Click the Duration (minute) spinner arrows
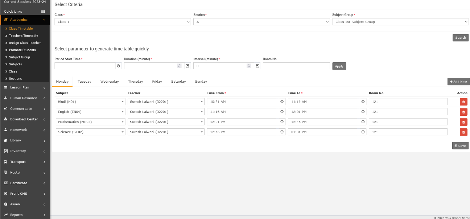The width and height of the screenshot is (470, 219). click(179, 66)
